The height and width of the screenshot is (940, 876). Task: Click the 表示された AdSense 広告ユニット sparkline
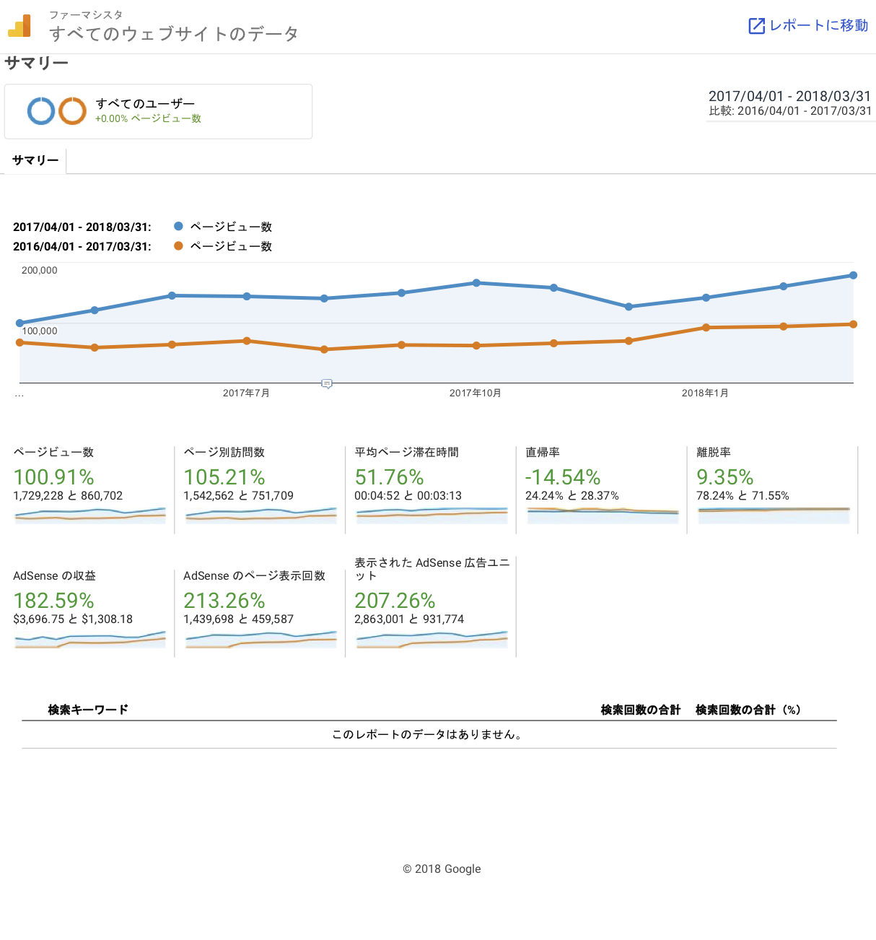click(432, 639)
